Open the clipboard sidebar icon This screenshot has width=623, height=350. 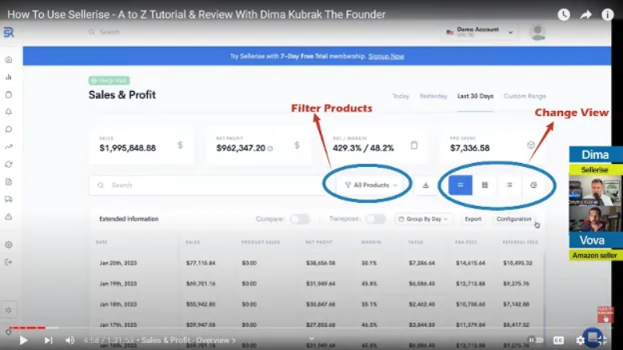tap(8, 94)
